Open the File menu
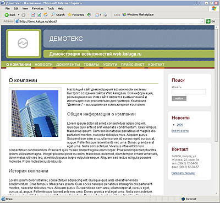 (8, 8)
